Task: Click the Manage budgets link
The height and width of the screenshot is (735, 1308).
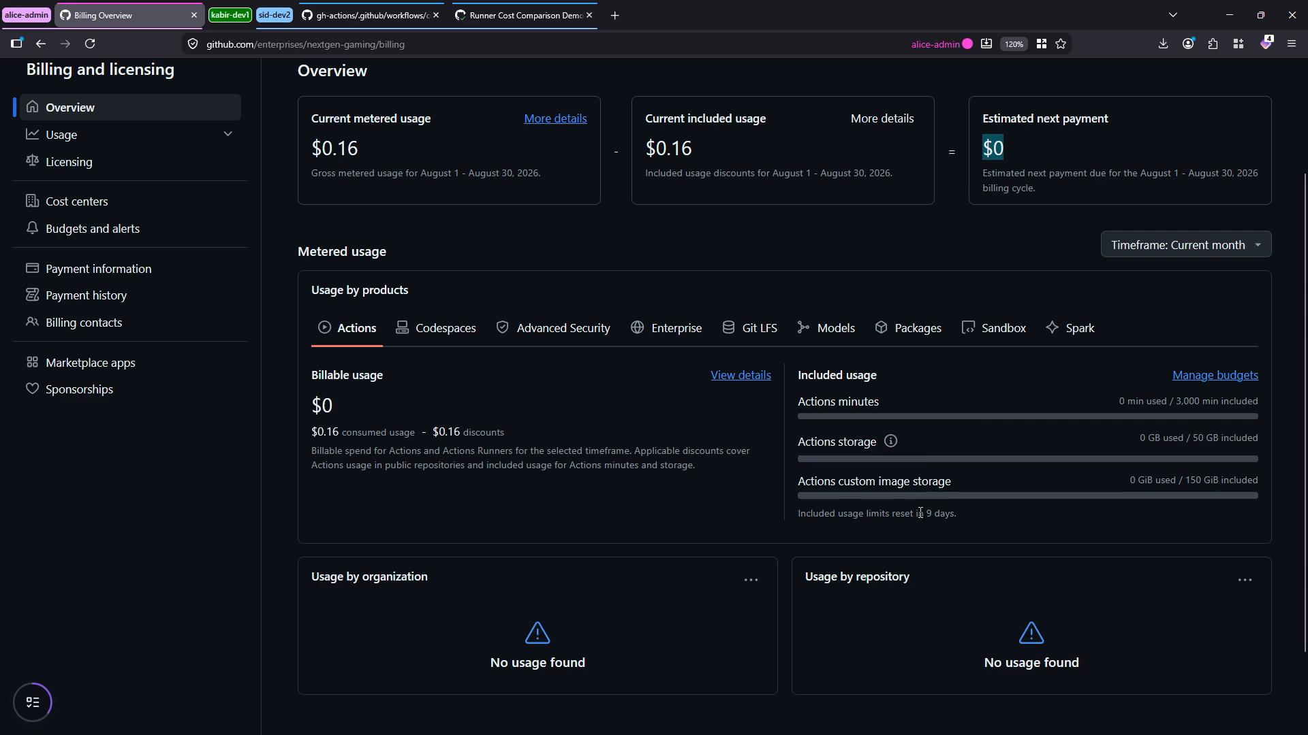Action: (1215, 375)
